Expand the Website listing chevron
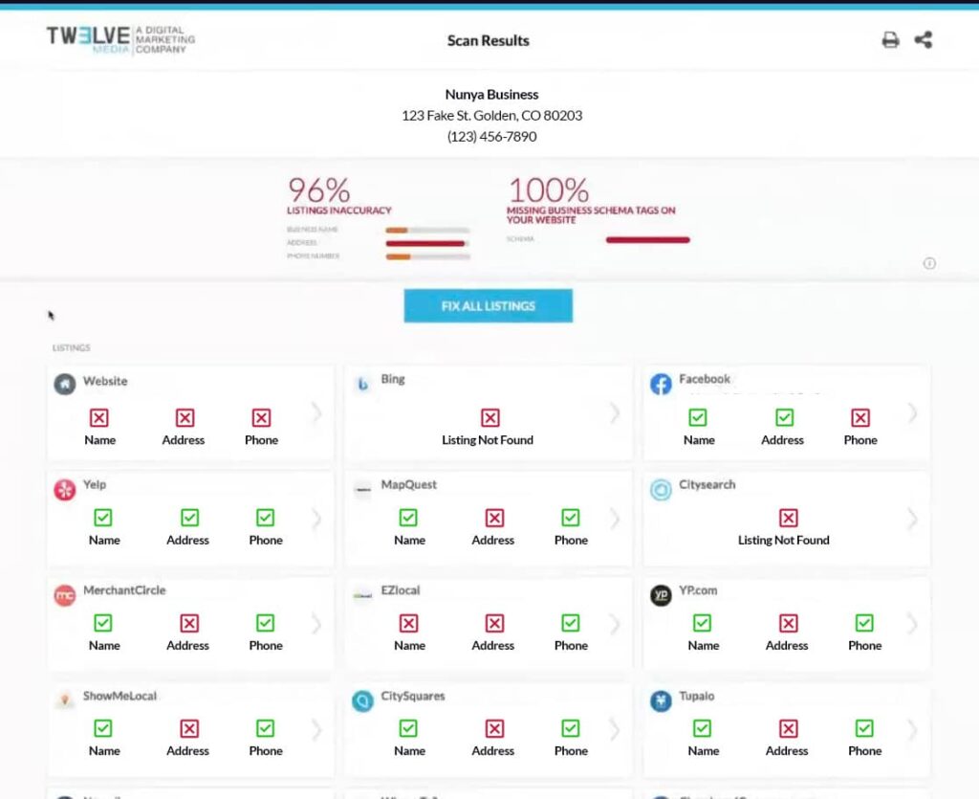 click(x=317, y=413)
